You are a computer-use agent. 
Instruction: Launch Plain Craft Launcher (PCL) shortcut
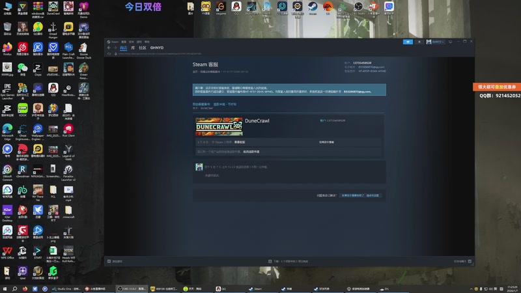(68, 51)
